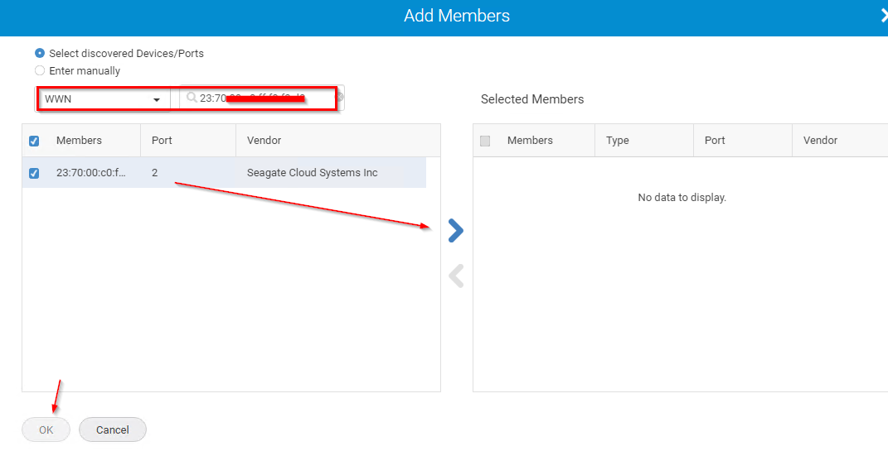Viewport: 888px width, 451px height.
Task: Close the Add Members dialog
Action: point(884,16)
